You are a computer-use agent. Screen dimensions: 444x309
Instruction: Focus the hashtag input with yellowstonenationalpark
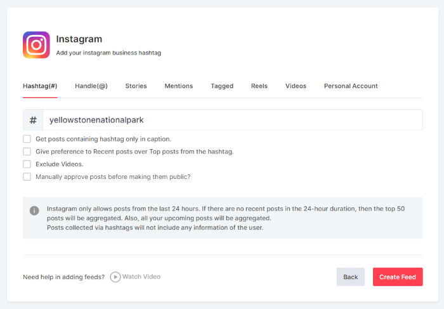(x=233, y=120)
